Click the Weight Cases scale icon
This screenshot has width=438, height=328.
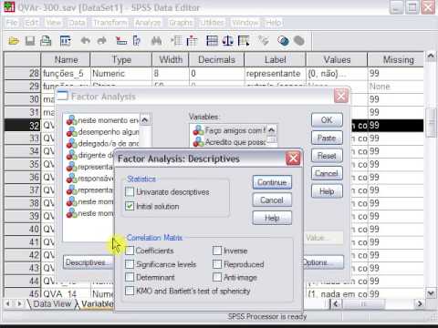click(228, 41)
